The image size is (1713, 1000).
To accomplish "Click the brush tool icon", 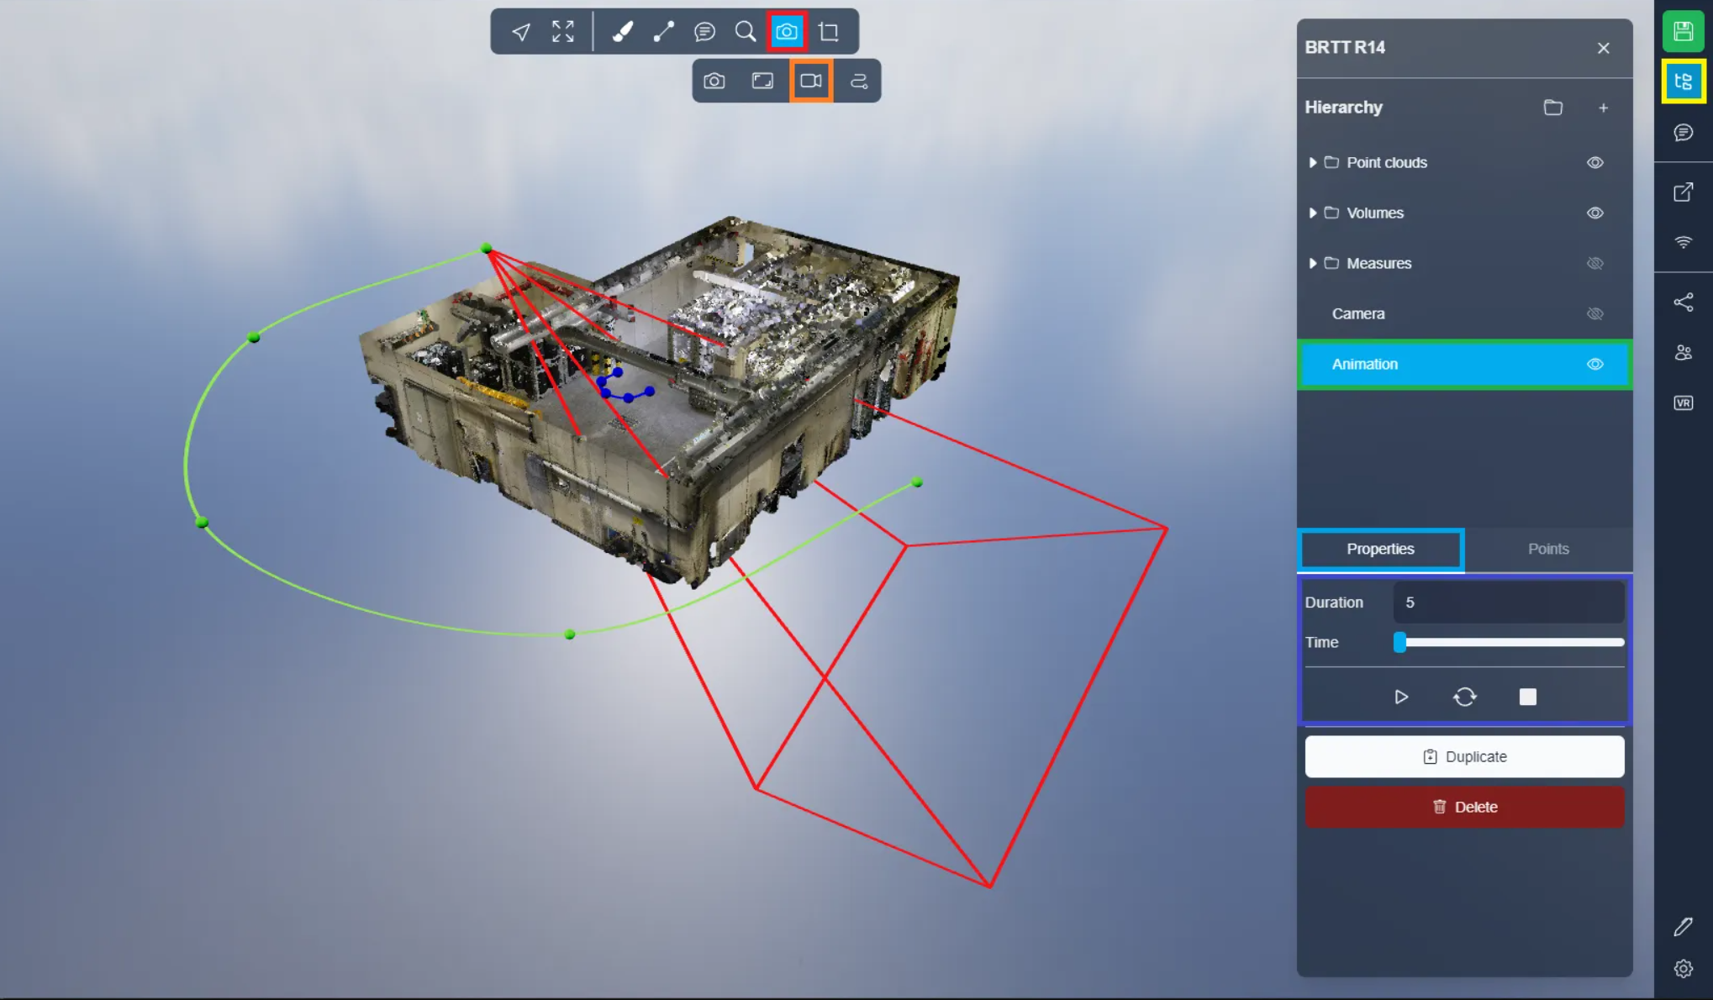I will click(622, 32).
